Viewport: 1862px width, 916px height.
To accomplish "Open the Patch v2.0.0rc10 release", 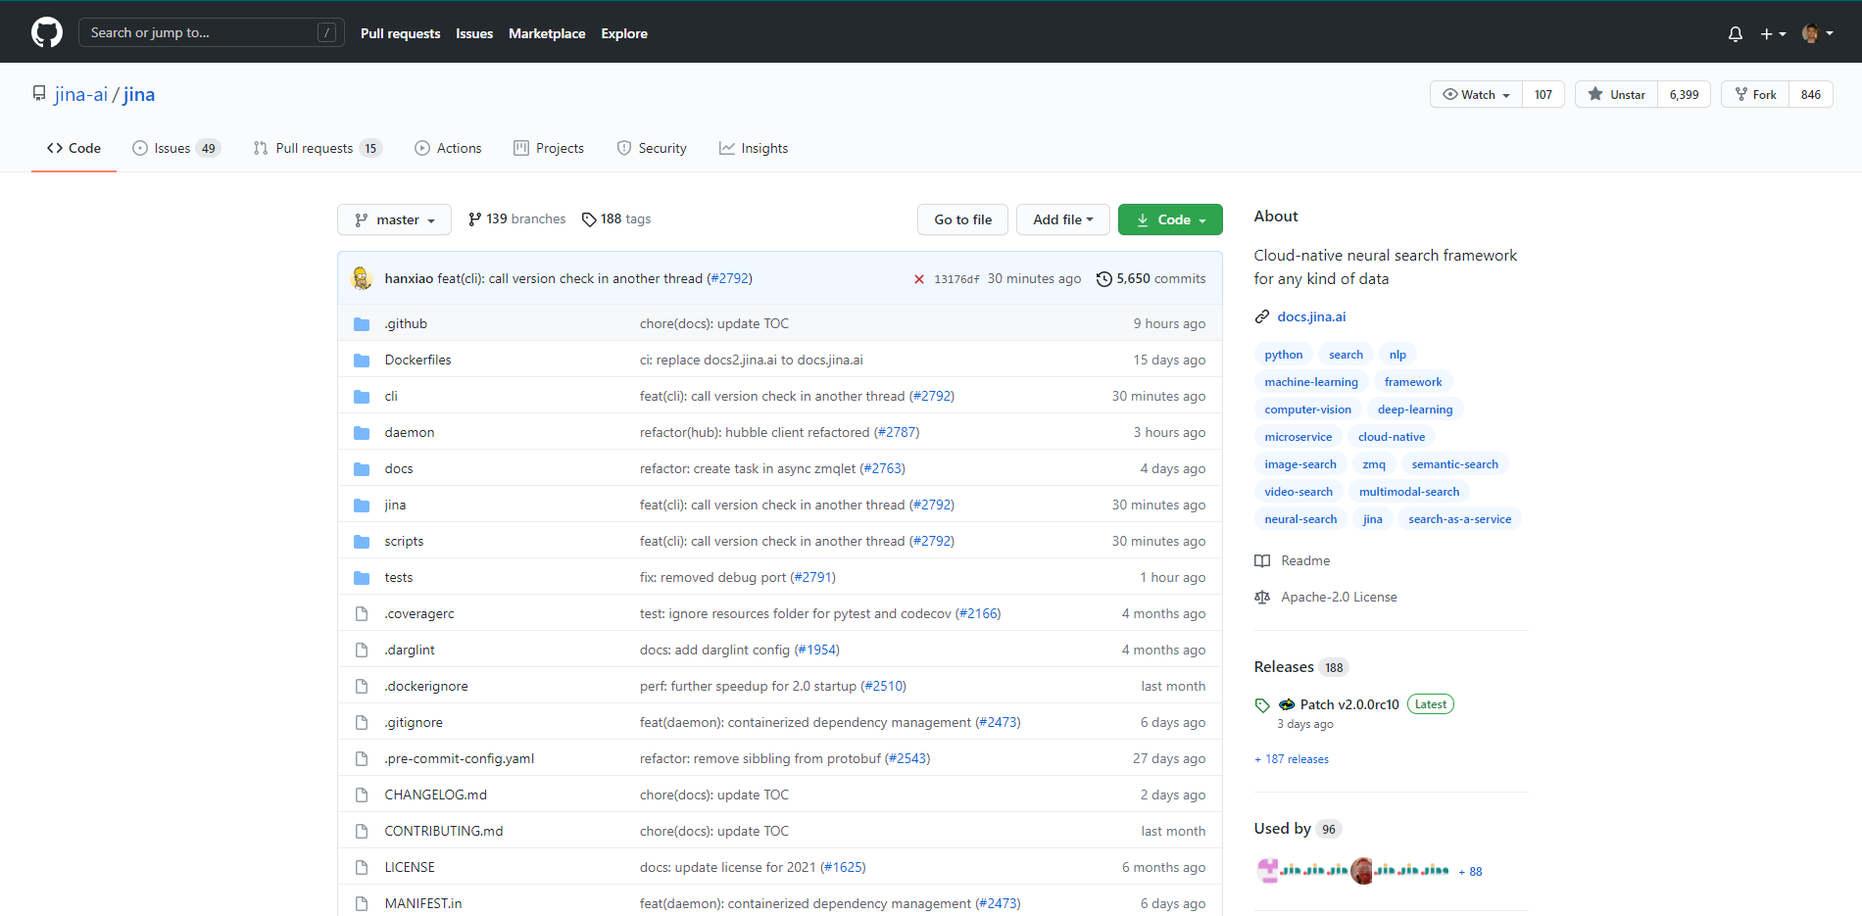I will [1349, 704].
